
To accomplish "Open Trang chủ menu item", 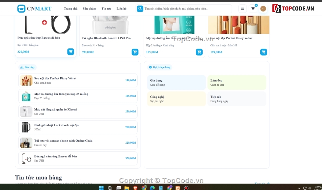I will [71, 8].
